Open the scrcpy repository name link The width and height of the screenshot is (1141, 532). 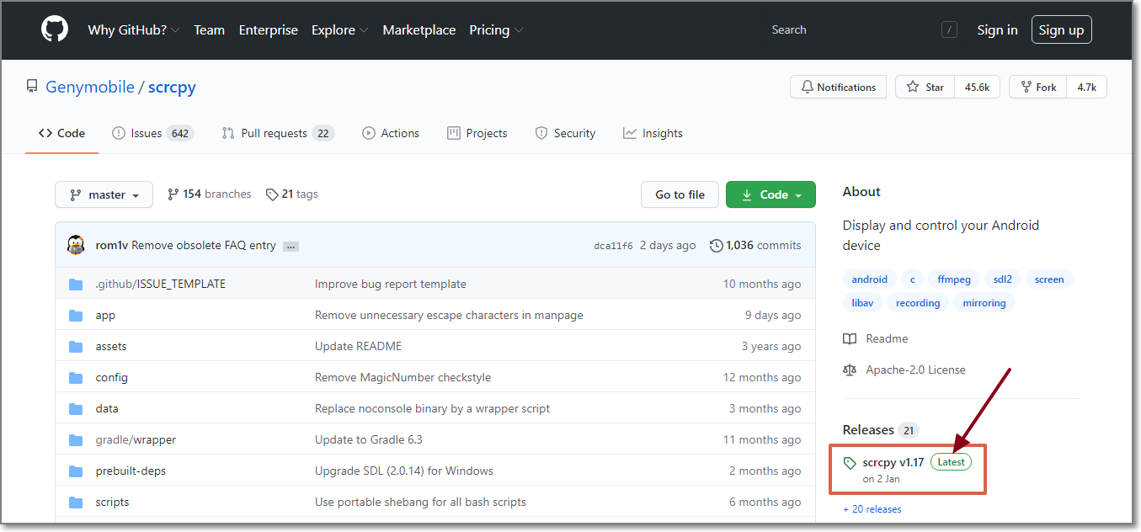point(172,87)
